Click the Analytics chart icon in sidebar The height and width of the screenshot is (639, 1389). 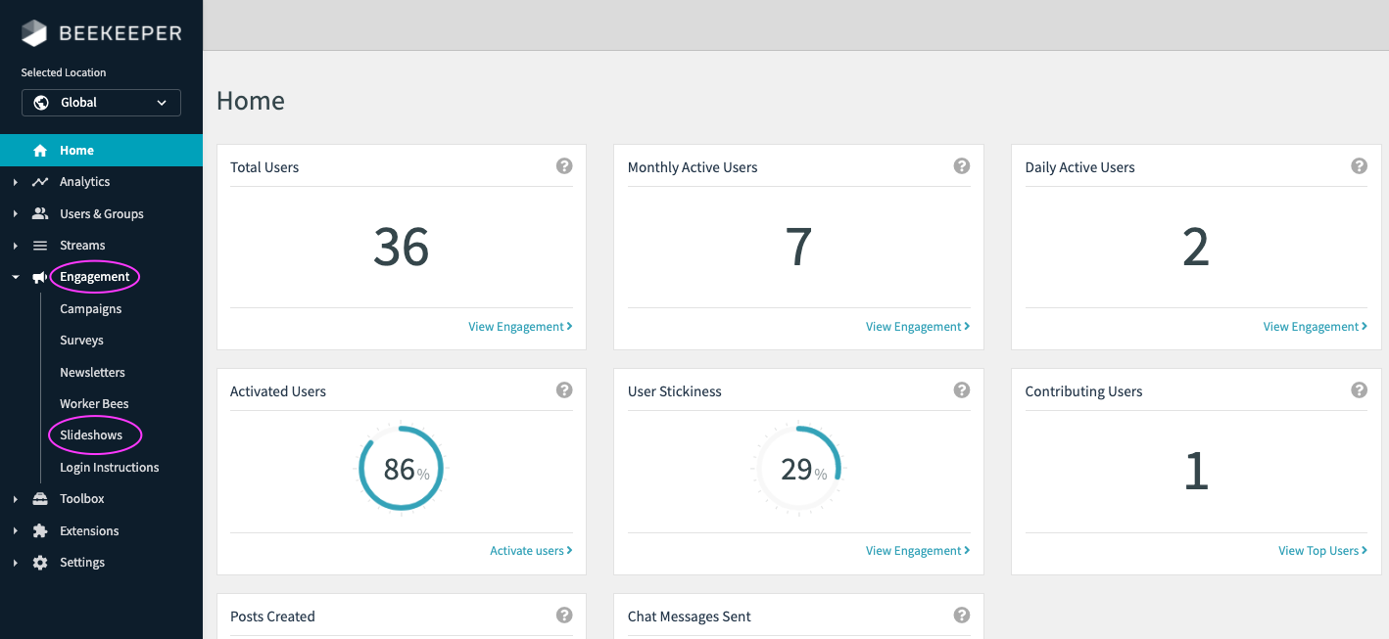(x=40, y=182)
